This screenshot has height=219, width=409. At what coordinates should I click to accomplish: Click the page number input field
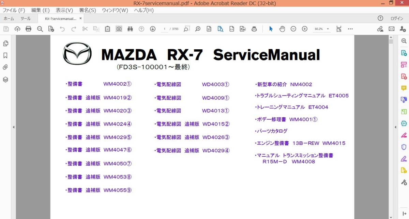coord(165,29)
